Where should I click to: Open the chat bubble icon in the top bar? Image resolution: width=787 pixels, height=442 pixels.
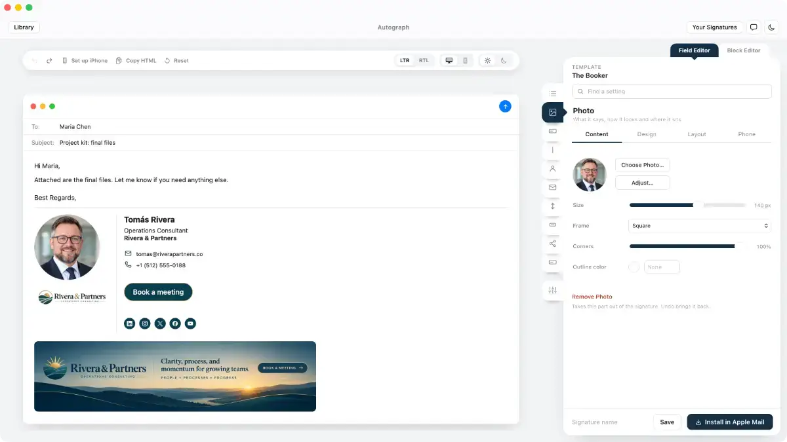754,27
